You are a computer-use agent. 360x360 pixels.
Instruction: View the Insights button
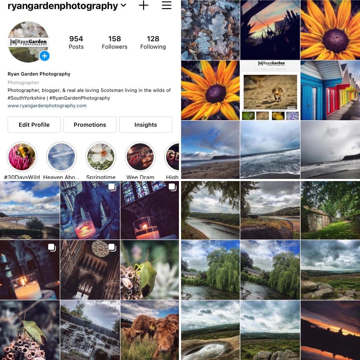pyautogui.click(x=146, y=125)
